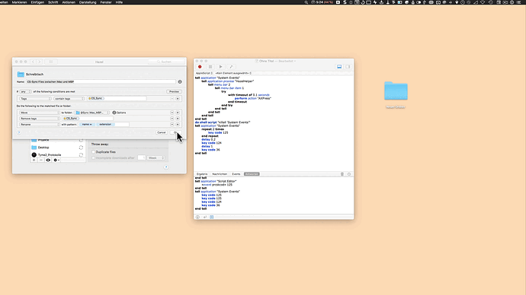The width and height of the screenshot is (526, 295).
Task: Change the 'any' conditions match popup
Action: (25, 91)
